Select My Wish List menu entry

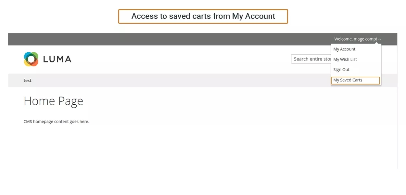click(x=345, y=59)
